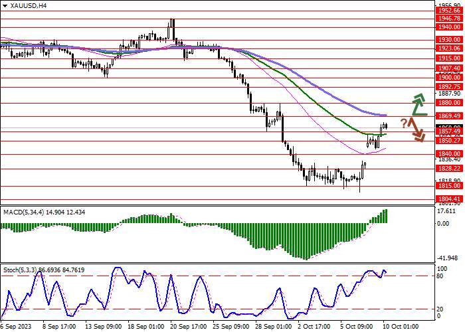465x332 pixels.
Task: Click the 8 Sep 17:00 time axis label
Action: tap(59, 327)
